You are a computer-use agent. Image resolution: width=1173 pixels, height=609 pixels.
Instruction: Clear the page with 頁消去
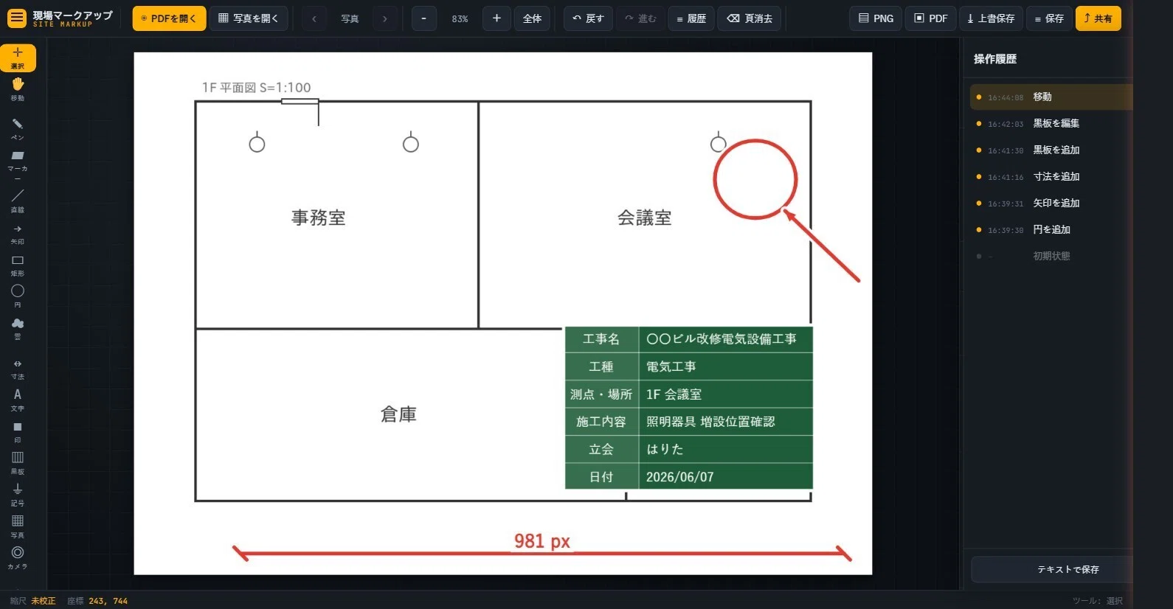(x=750, y=18)
